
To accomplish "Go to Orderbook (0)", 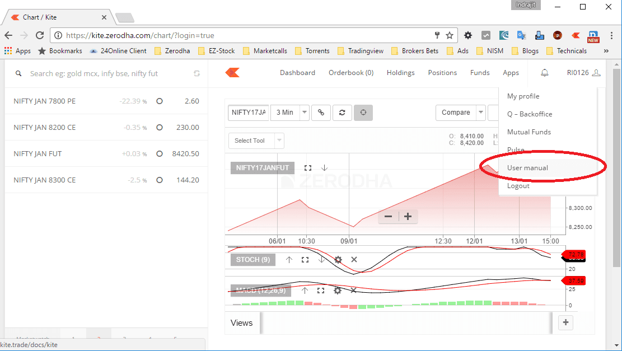I will [x=351, y=73].
